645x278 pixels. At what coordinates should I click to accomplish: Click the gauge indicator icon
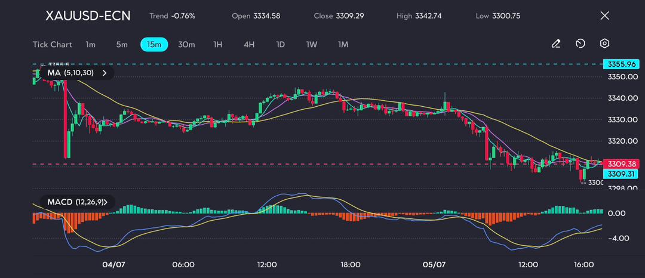580,44
